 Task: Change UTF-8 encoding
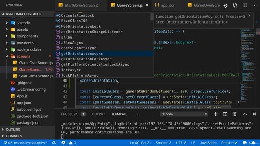(181, 143)
